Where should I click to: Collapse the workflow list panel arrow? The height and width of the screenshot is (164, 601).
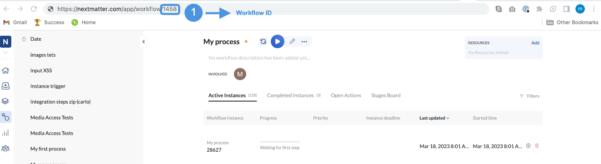[143, 42]
